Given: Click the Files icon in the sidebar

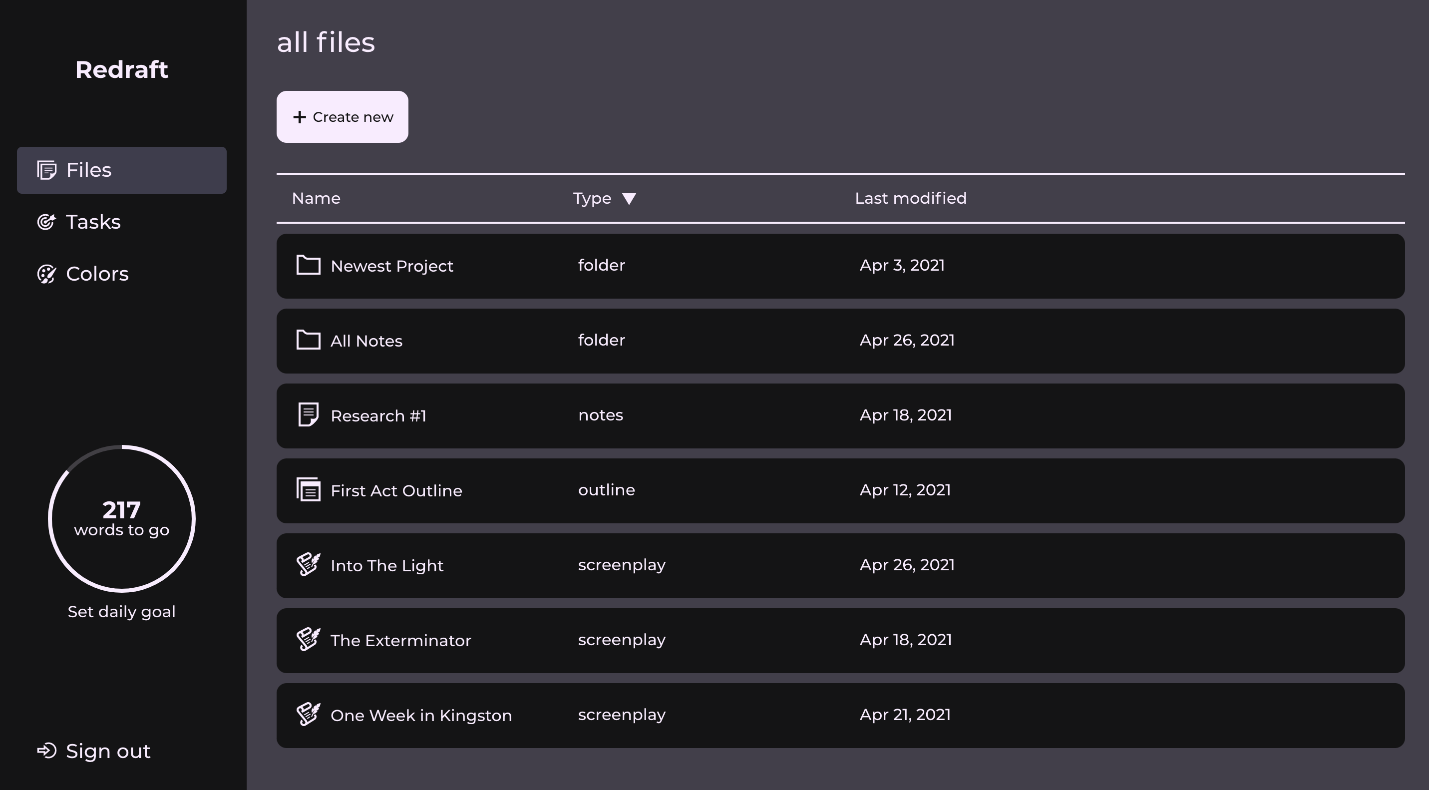Looking at the screenshot, I should 46,170.
